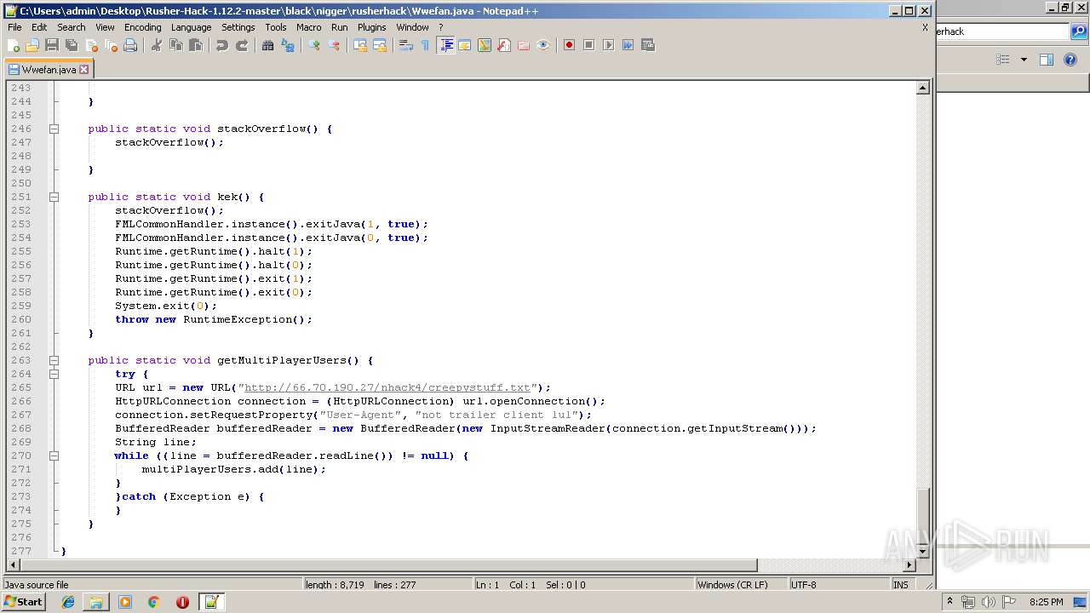Close the Wwefan.java tab with its X
Screen dimensions: 1090x613
click(83, 70)
